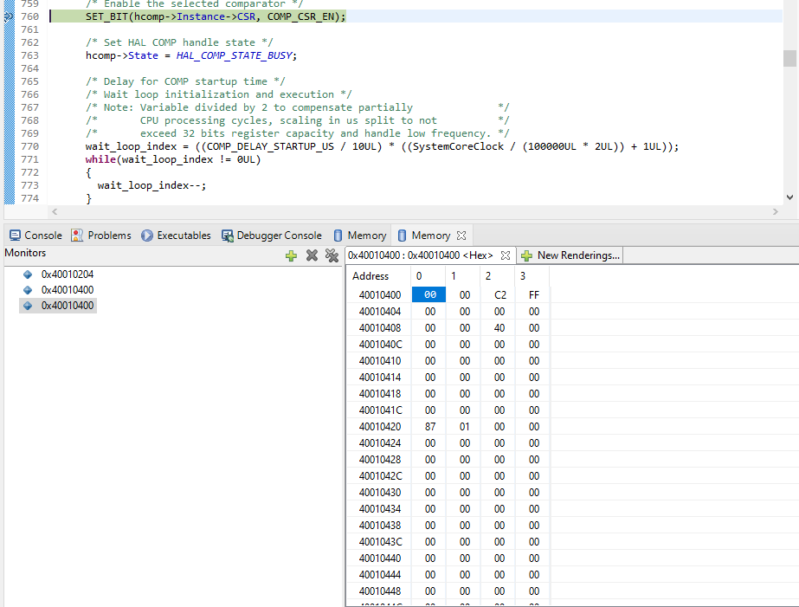Click the while keyword on line 771
The image size is (799, 607).
click(100, 159)
